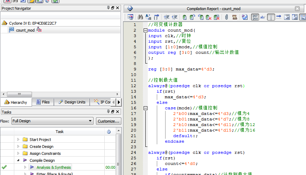Viewport: 306px width, 175px height.
Task: Click the Replace text icon in editor toolbar
Action: pyautogui.click(x=148, y=17)
